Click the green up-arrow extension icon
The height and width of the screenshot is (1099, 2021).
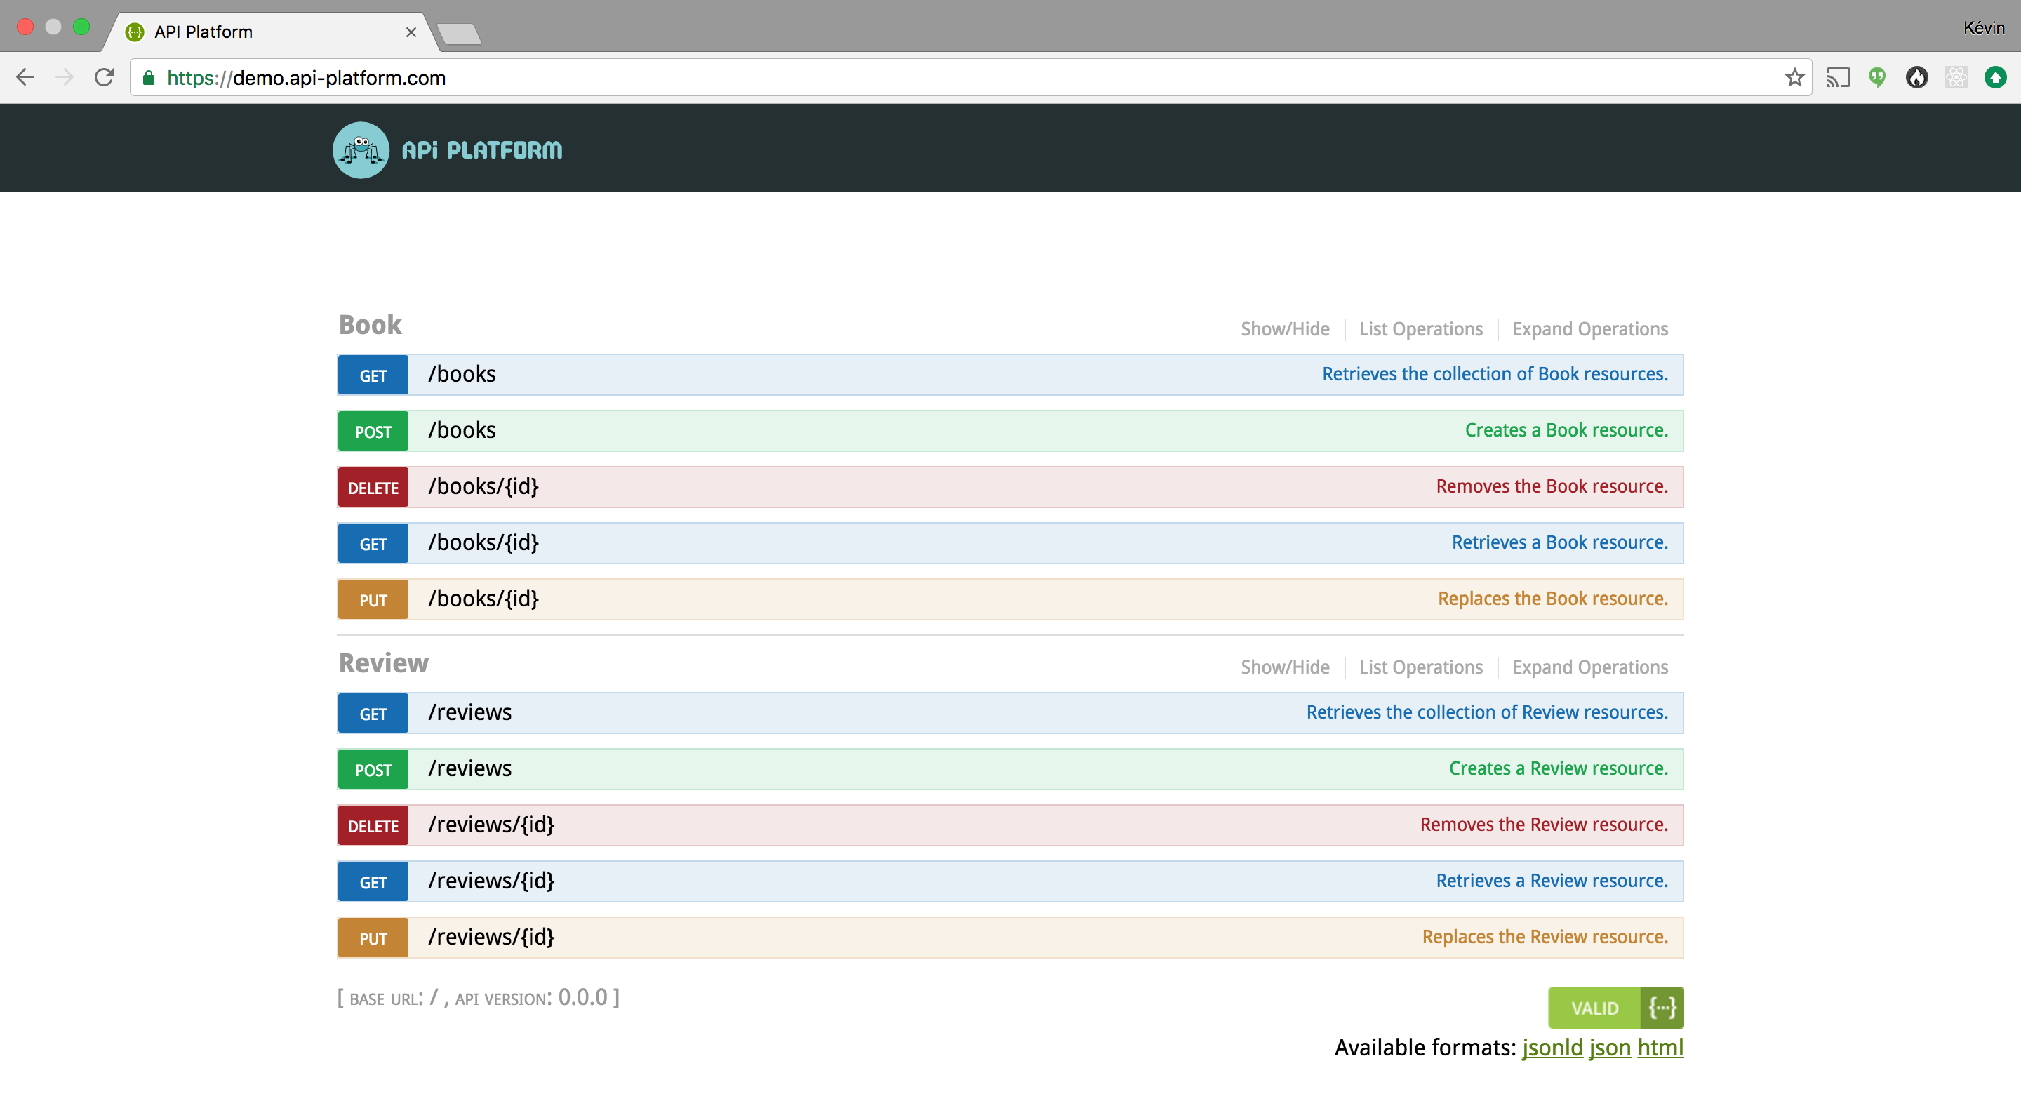1995,77
